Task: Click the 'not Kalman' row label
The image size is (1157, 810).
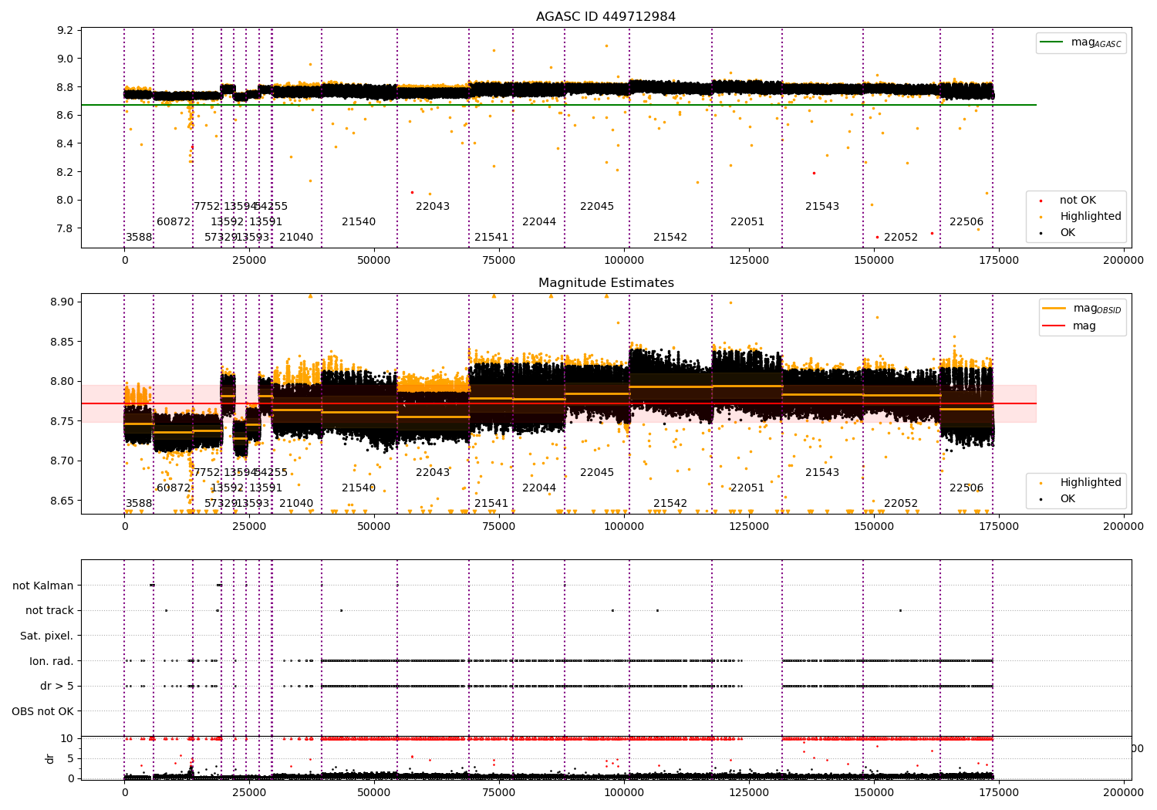Action: 43,586
